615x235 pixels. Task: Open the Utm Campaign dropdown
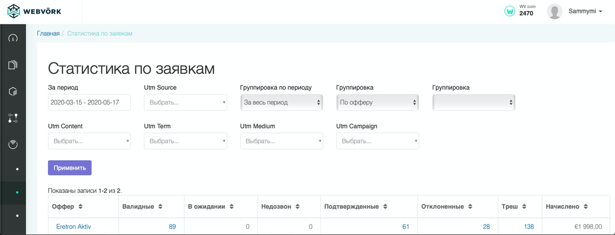[x=378, y=141]
